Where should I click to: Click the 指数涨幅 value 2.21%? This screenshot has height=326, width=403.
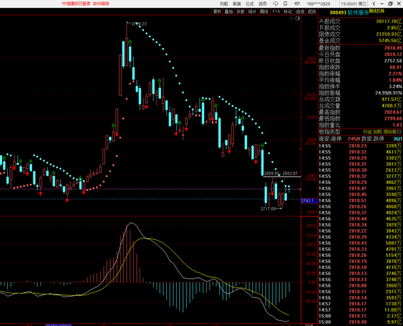(x=395, y=74)
